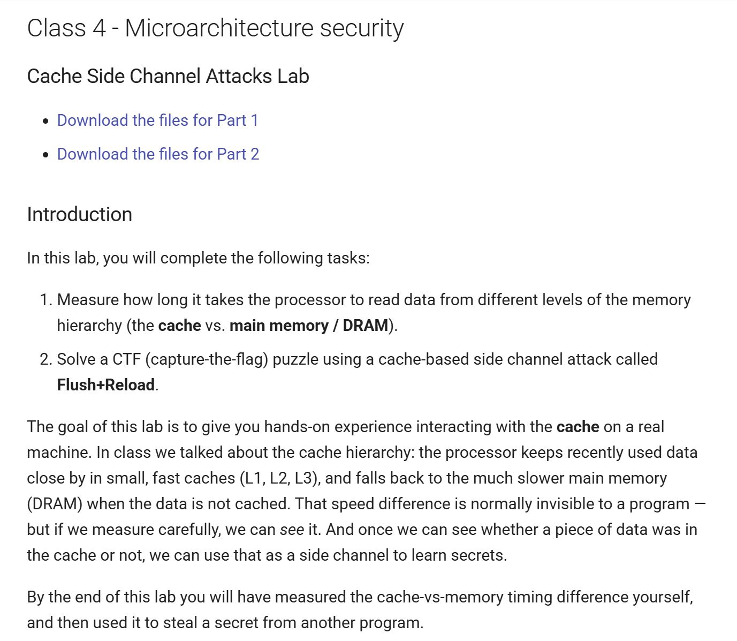
Task: Click the Cache Side Channel Attacks Lab heading
Action: [168, 76]
